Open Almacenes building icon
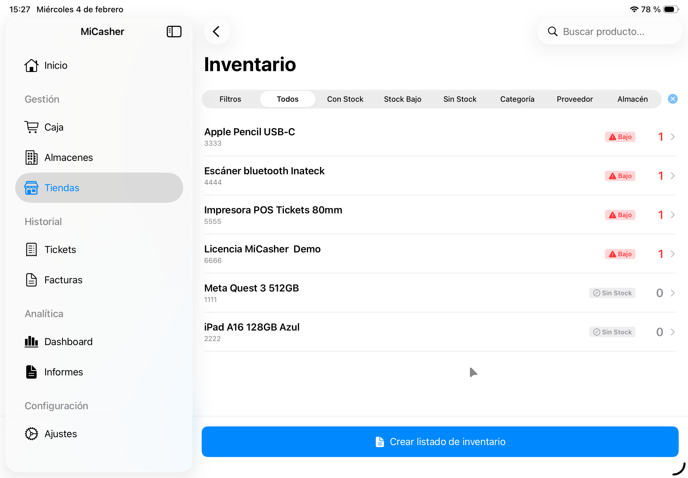688x478 pixels. 31,157
